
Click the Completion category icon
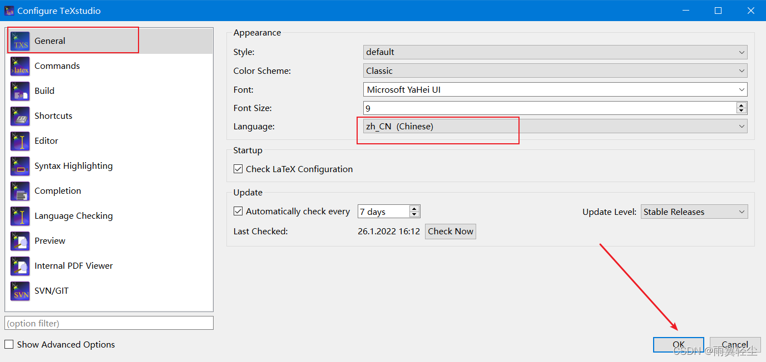20,191
